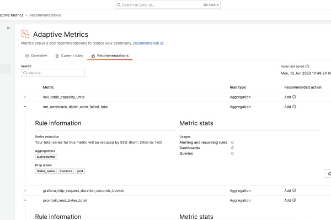Select the Recommendations tab
The width and height of the screenshot is (331, 220).
point(110,56)
